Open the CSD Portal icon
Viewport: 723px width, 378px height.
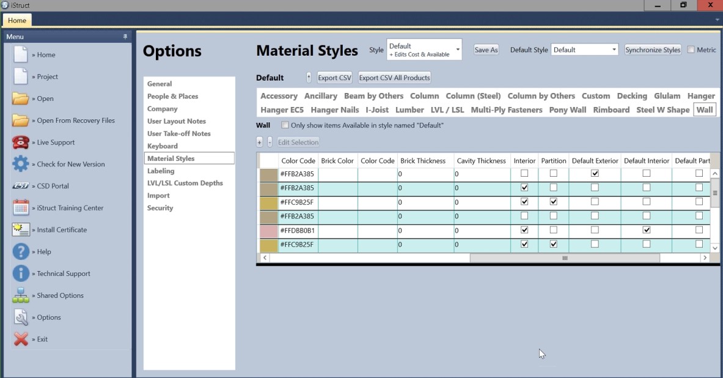coord(21,186)
